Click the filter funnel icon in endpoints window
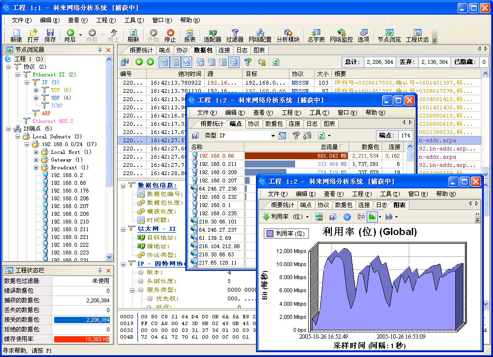 point(296,135)
